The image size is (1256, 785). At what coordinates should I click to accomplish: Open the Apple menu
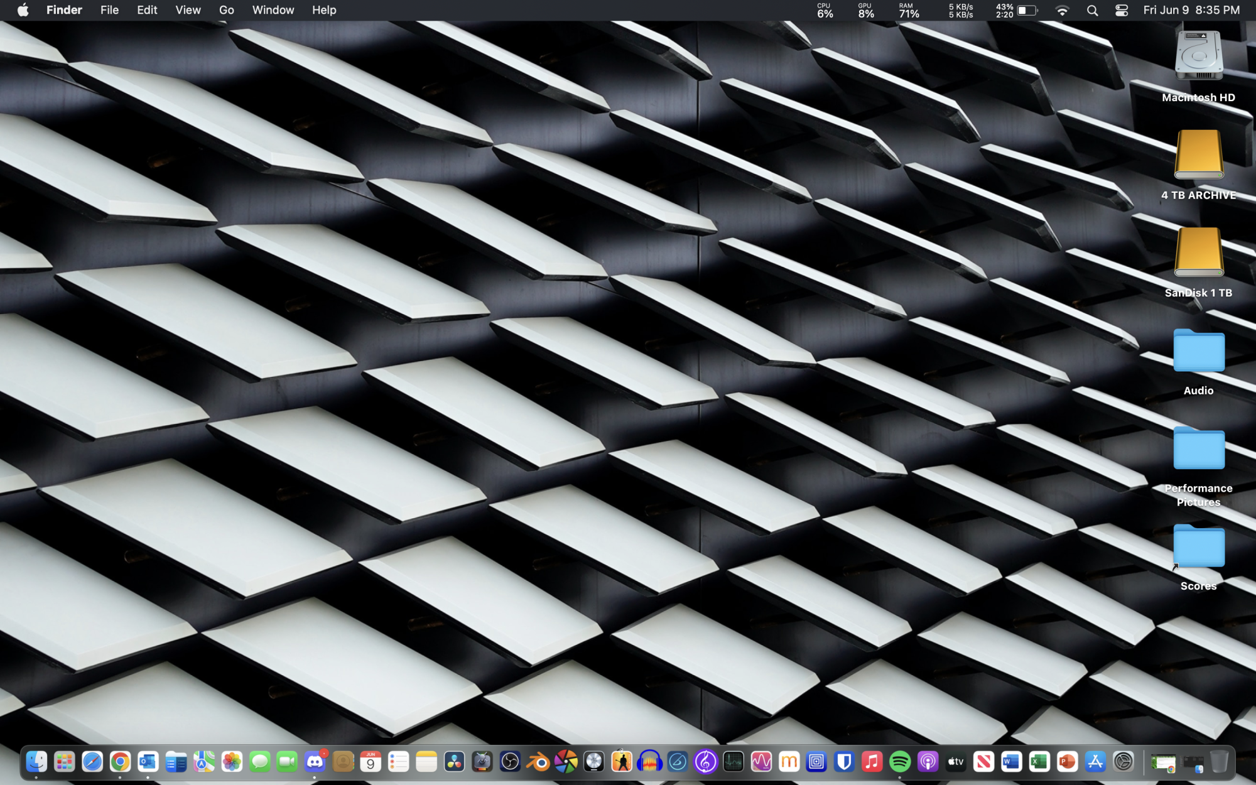point(23,10)
